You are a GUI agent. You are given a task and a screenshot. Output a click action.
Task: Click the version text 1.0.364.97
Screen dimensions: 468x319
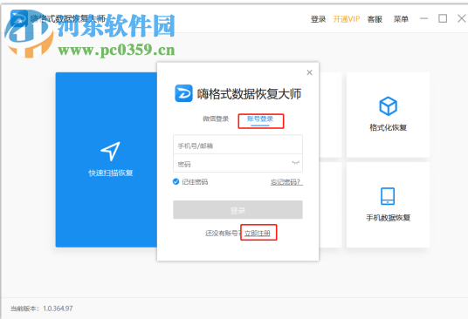(x=58, y=309)
